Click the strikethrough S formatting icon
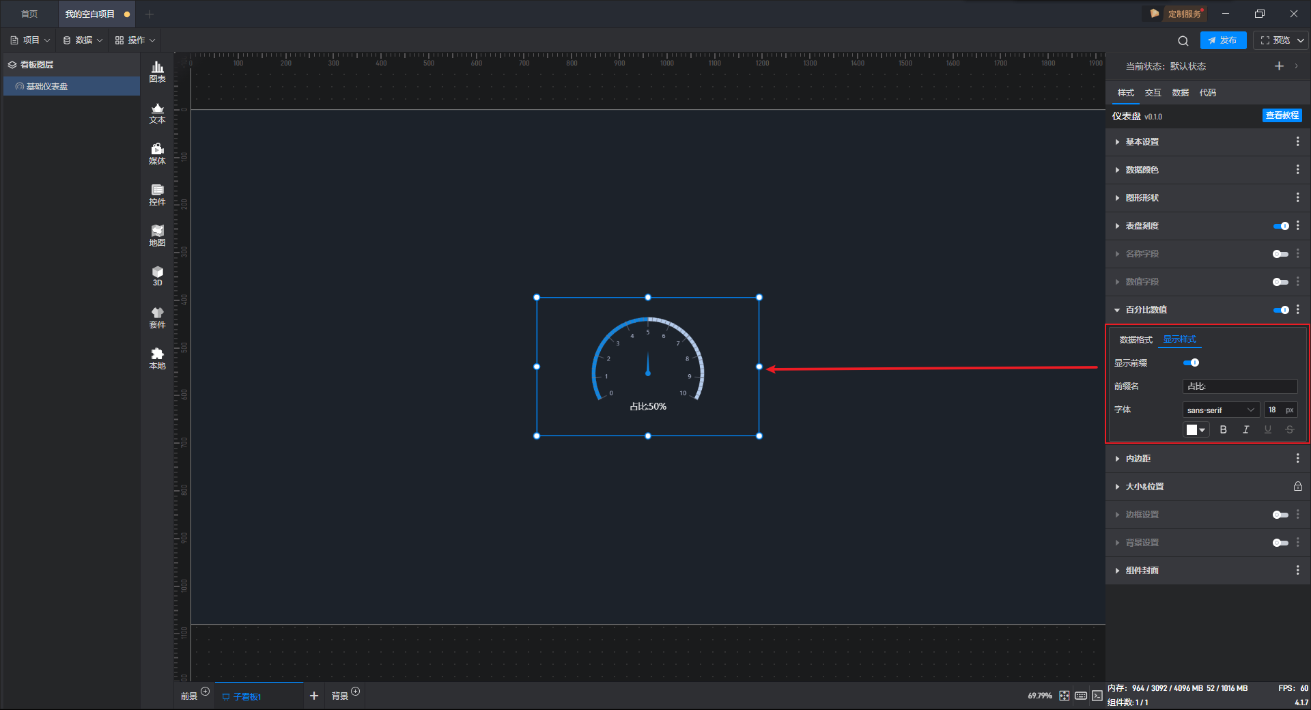Viewport: 1311px width, 710px height. point(1290,429)
